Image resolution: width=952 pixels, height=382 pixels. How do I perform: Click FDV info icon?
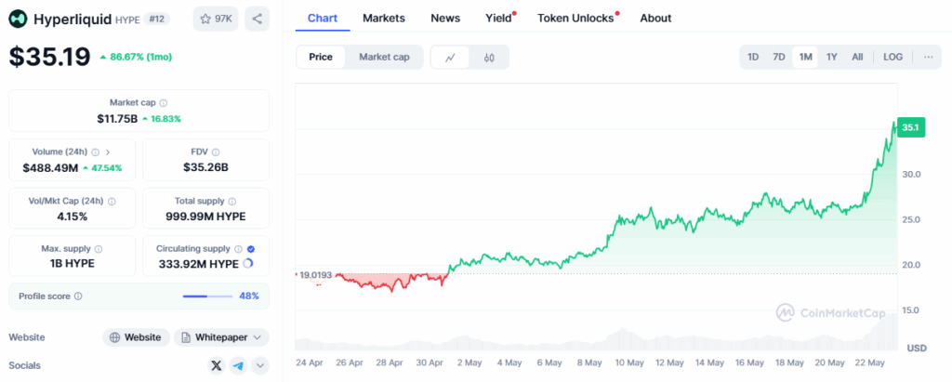point(216,152)
